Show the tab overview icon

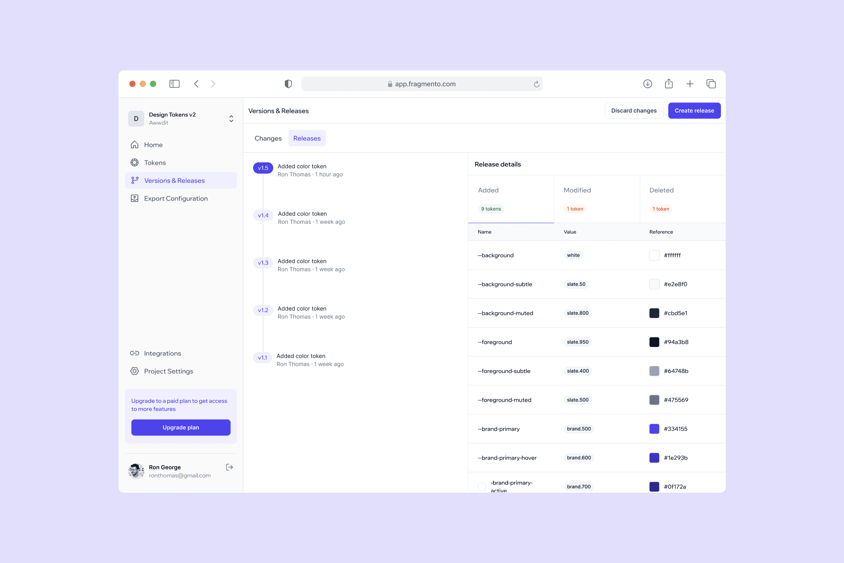[711, 84]
